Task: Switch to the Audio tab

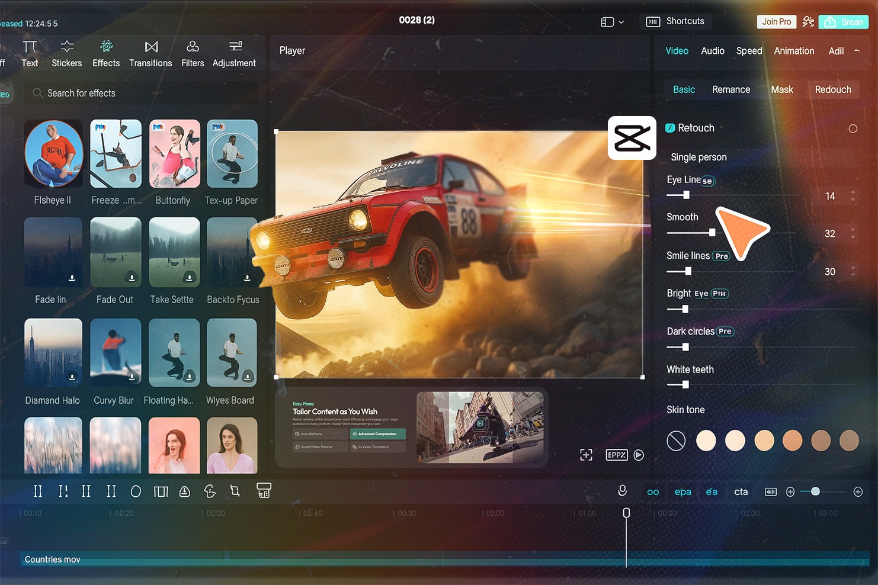Action: tap(712, 51)
